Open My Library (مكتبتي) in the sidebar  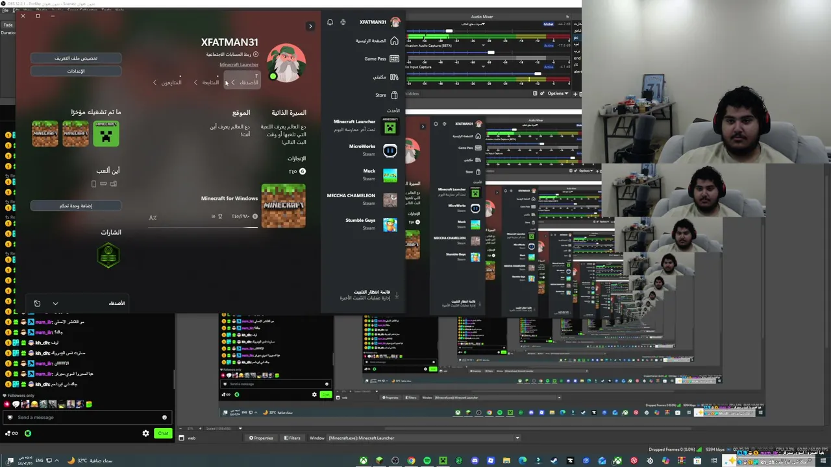[385, 77]
